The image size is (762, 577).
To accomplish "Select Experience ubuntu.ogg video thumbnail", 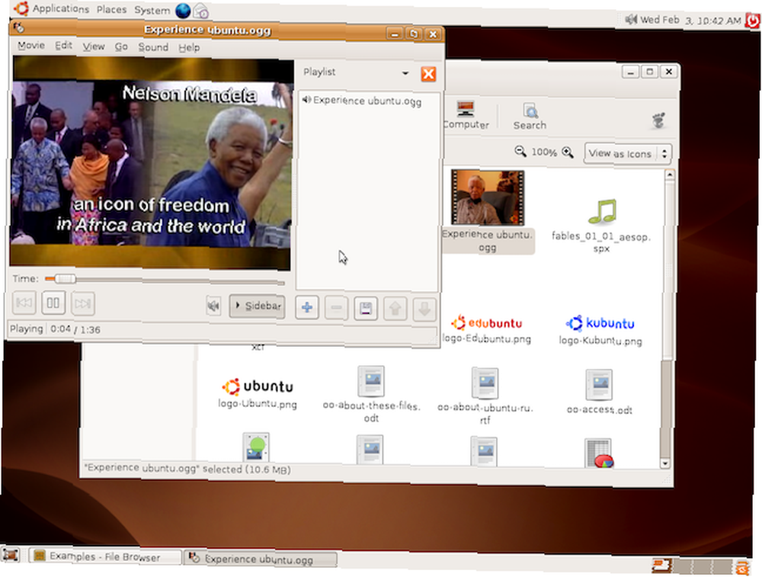I will tap(488, 197).
